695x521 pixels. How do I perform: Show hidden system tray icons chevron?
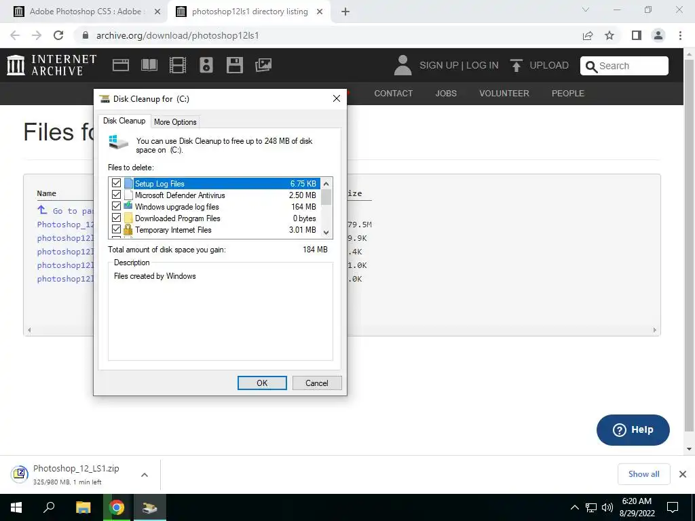[x=574, y=507]
